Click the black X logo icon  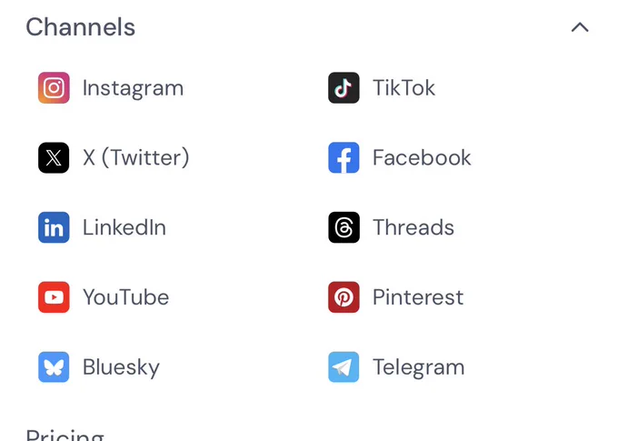54,158
